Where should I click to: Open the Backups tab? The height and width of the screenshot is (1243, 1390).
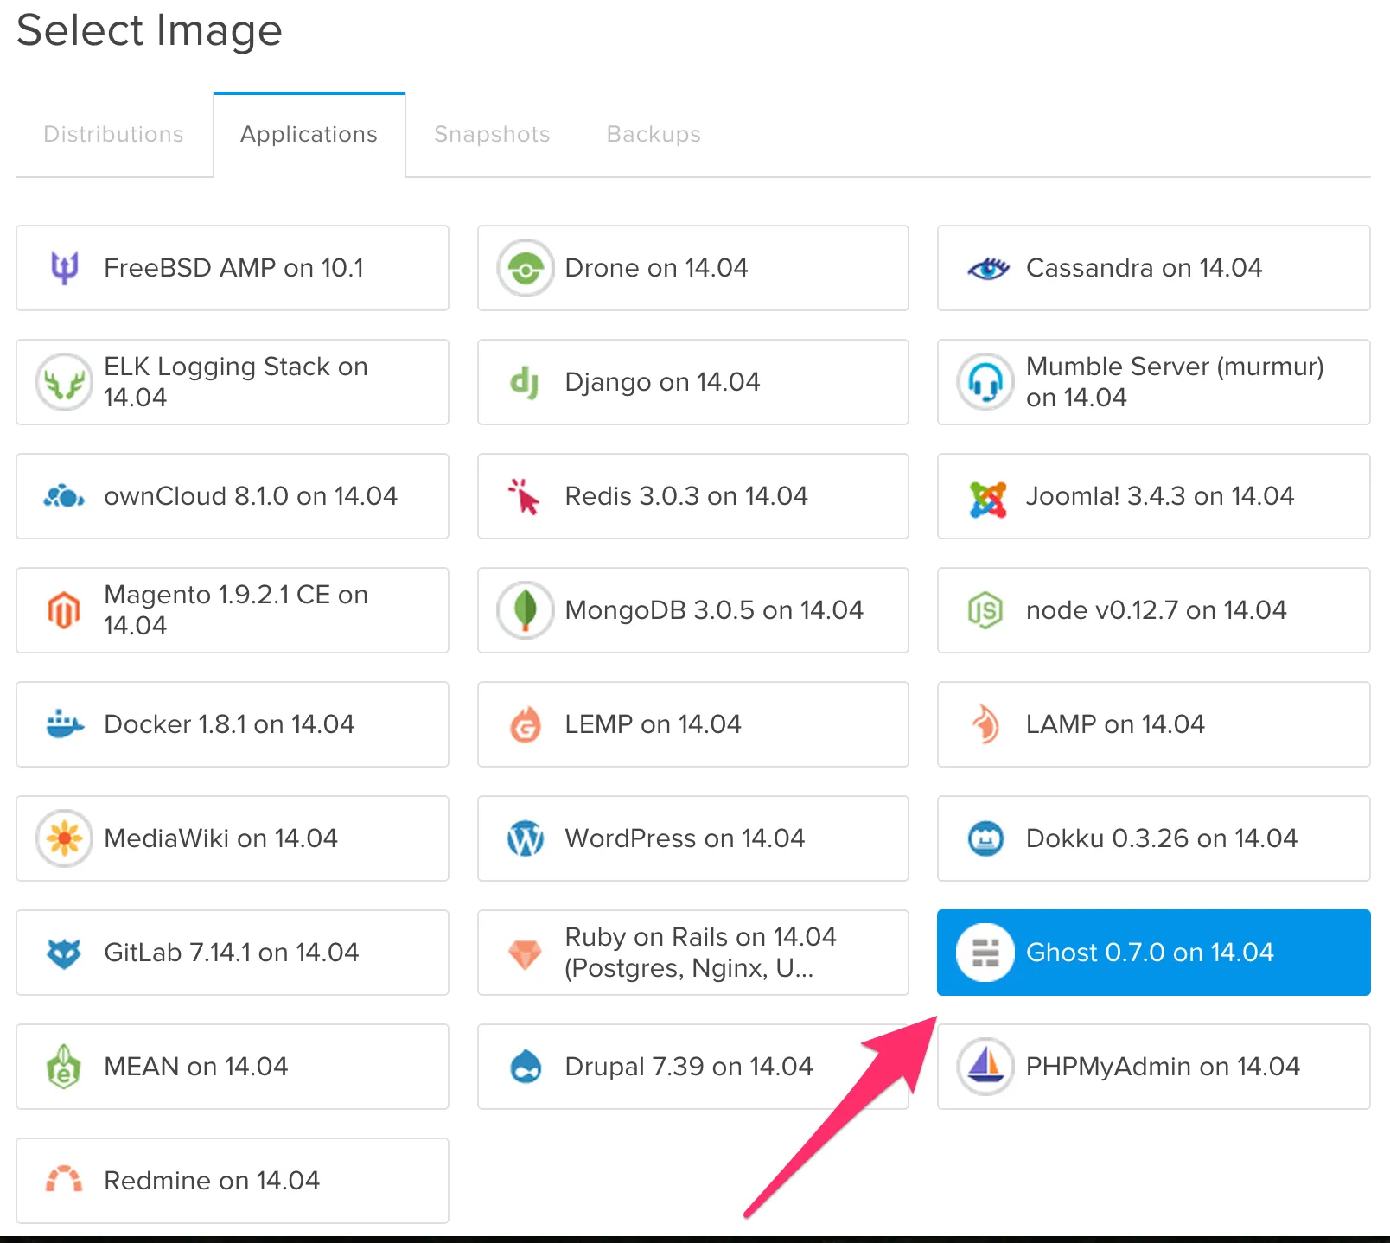(654, 134)
